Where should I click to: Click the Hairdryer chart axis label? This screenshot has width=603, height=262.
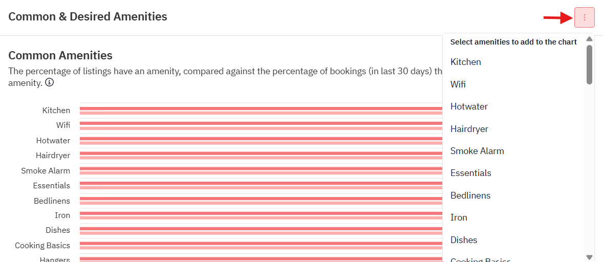(x=53, y=156)
